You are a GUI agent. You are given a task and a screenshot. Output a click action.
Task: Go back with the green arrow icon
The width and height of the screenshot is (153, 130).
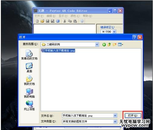(x=104, y=45)
